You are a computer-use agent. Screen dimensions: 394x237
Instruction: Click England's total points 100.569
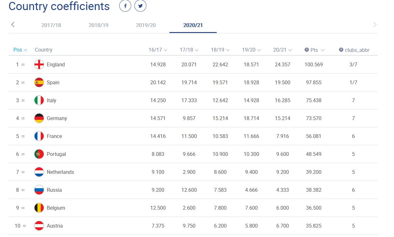click(x=314, y=64)
